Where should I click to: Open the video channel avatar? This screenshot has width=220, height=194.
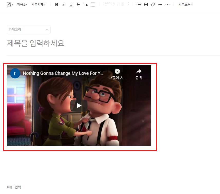[15, 73]
